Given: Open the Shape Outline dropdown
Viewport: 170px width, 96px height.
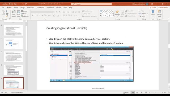Looking at the screenshot, I should 131,13.
